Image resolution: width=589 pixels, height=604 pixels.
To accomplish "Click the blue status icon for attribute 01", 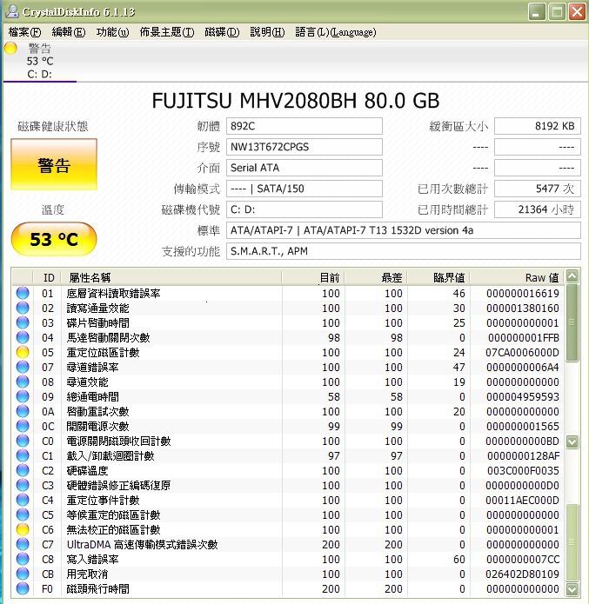I will (x=23, y=293).
